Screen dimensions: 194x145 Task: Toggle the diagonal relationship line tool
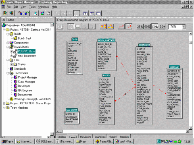click(x=129, y=27)
